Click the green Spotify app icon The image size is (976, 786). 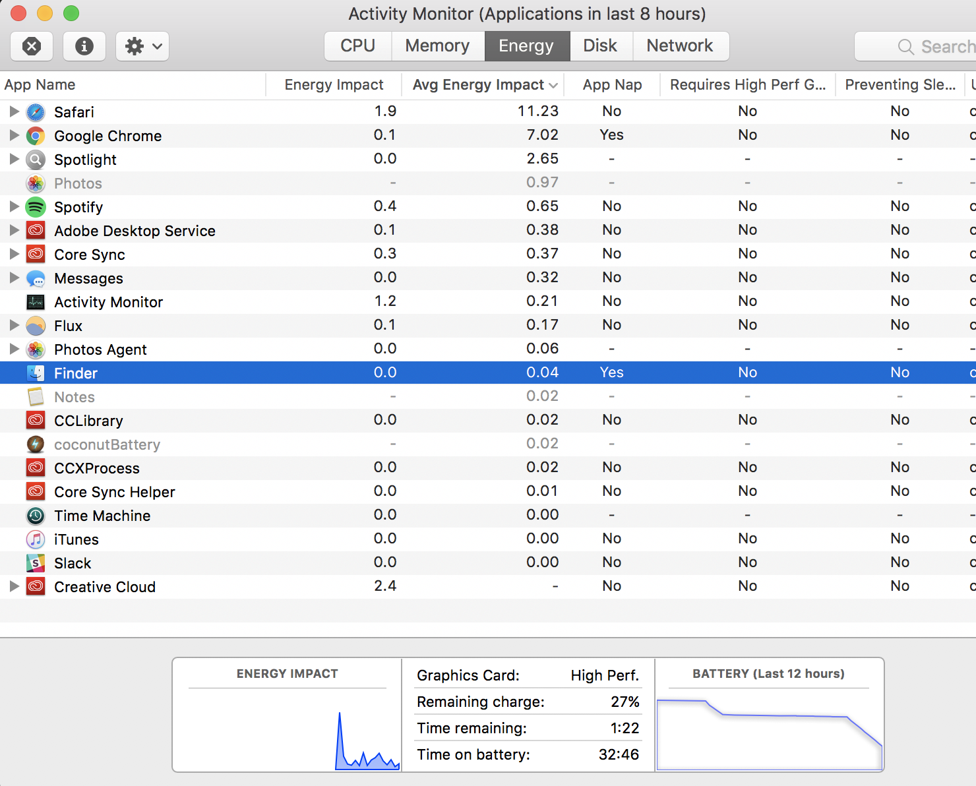tap(36, 207)
